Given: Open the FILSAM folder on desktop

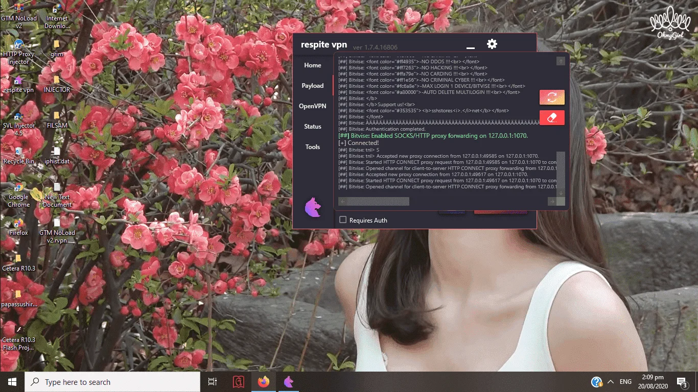Looking at the screenshot, I should 57,119.
